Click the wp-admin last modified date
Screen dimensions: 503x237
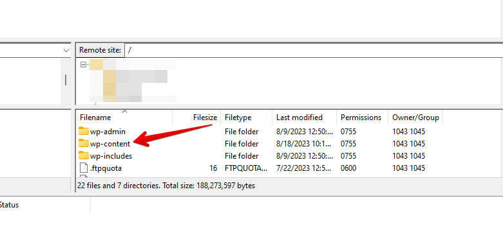(304, 132)
